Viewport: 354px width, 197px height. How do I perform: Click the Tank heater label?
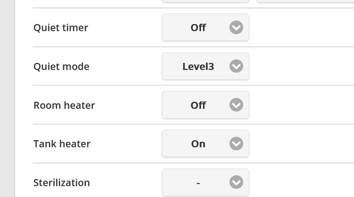62,144
